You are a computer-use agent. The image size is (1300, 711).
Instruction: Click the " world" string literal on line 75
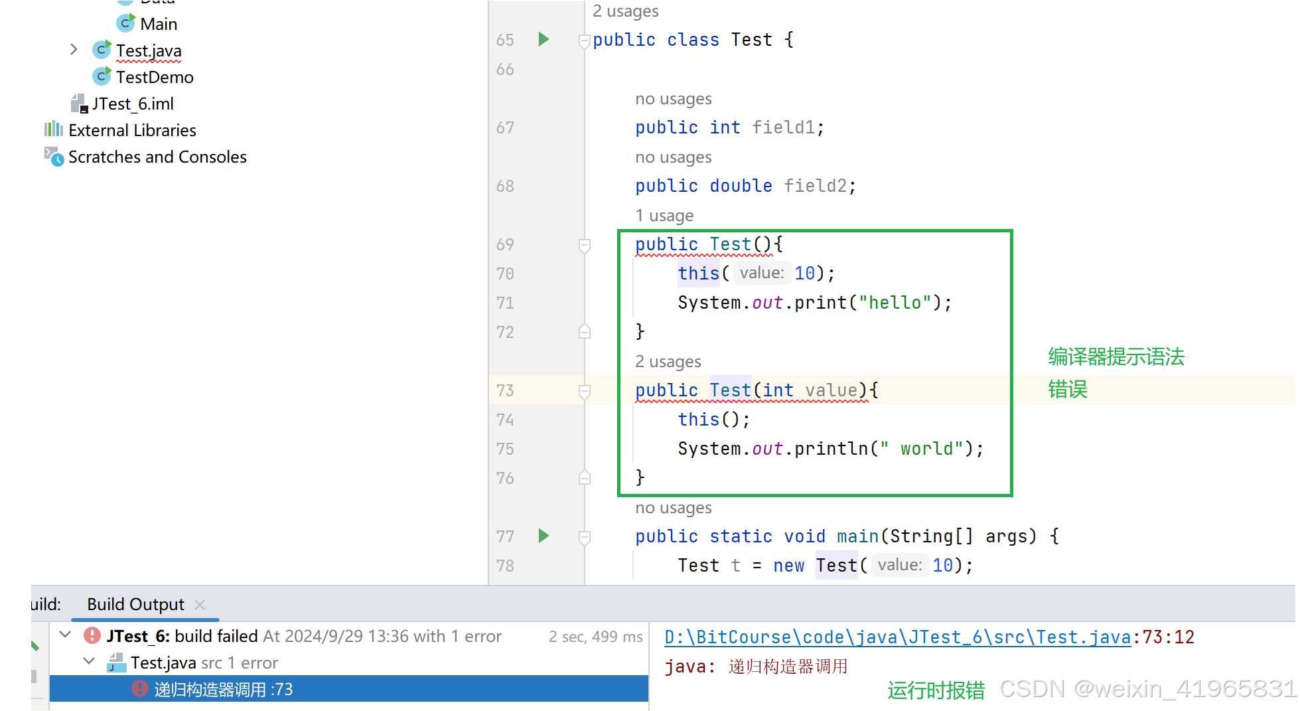point(922,449)
